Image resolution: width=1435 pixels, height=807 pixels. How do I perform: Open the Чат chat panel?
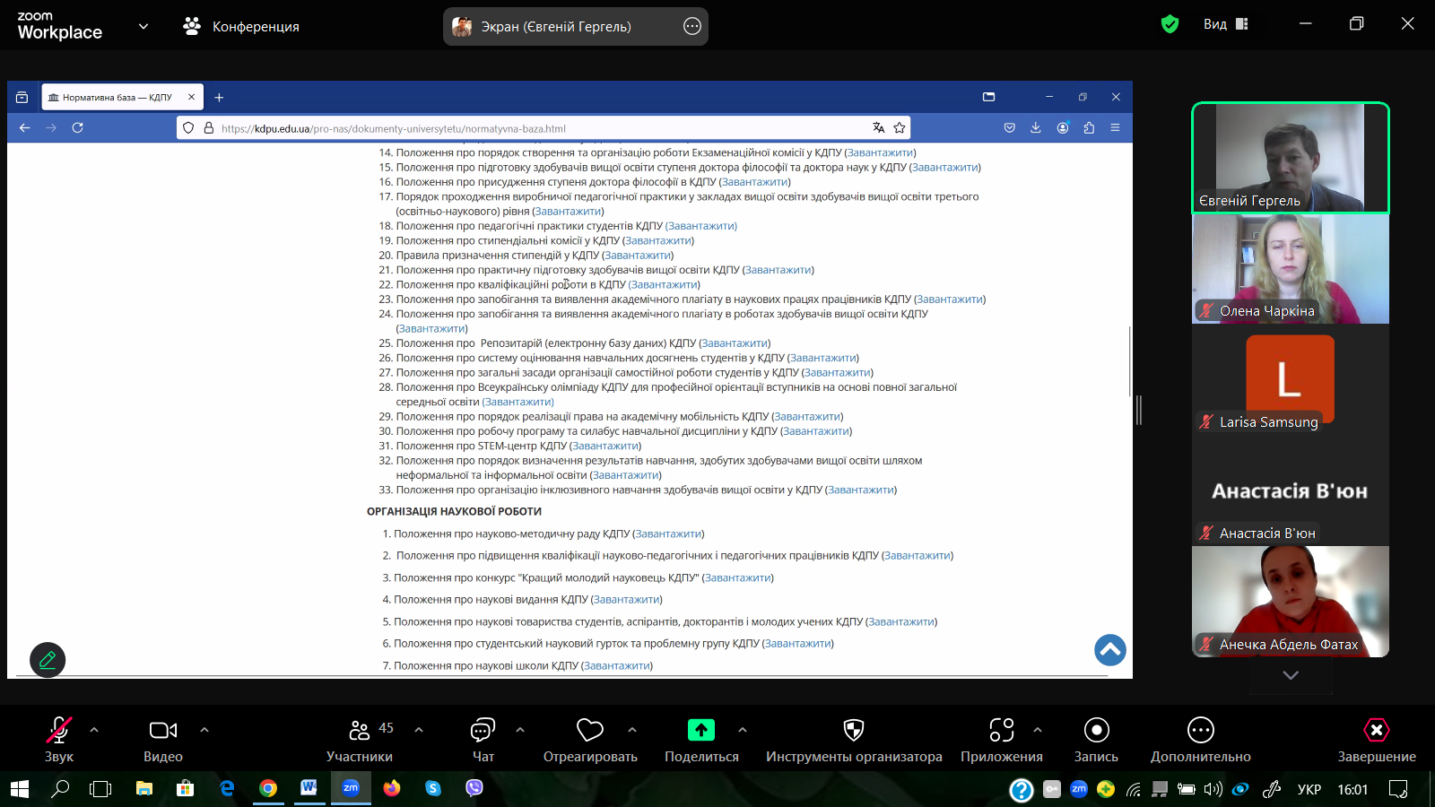coord(483,739)
